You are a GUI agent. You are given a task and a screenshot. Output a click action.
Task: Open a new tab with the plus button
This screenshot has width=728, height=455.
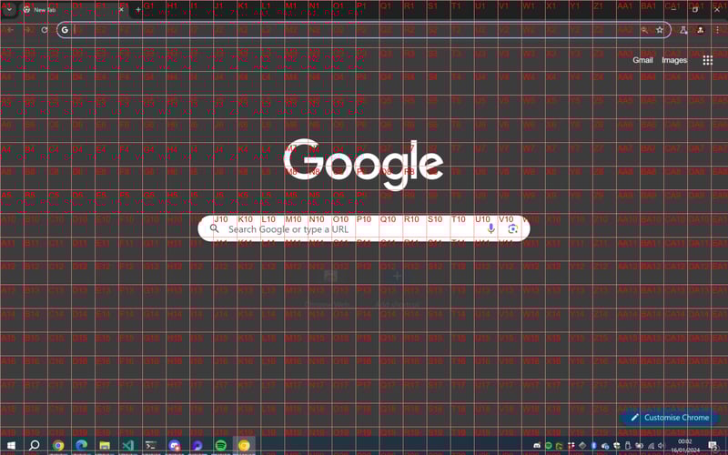click(x=138, y=9)
